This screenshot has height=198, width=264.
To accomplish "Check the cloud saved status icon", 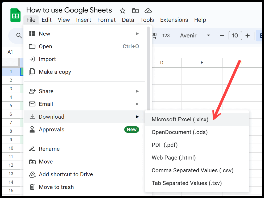I will 148,11.
